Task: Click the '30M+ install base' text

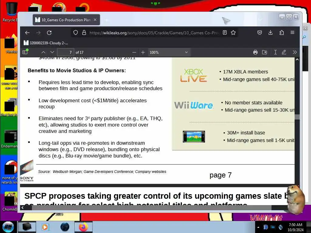Action: 246,133
